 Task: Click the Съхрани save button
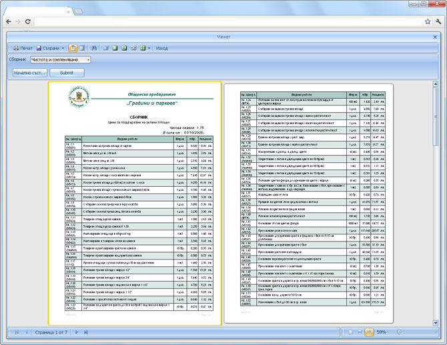(48, 48)
